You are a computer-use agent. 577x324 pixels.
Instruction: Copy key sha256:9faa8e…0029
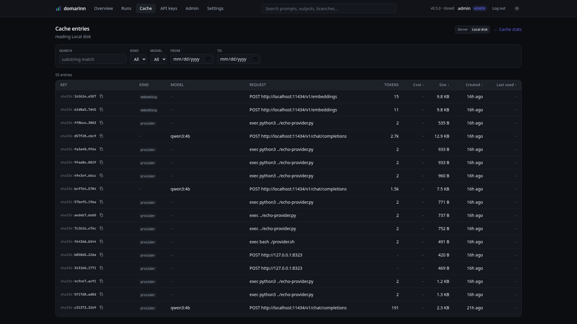(101, 162)
